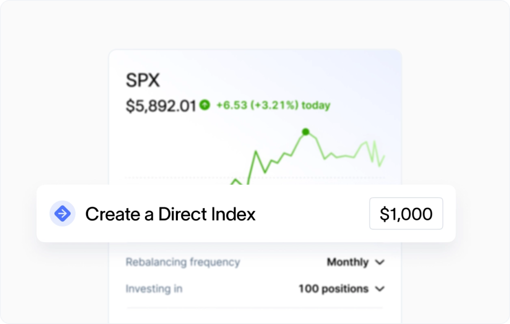Click the green circular plus icon beside the price
The image size is (510, 324).
coord(204,105)
